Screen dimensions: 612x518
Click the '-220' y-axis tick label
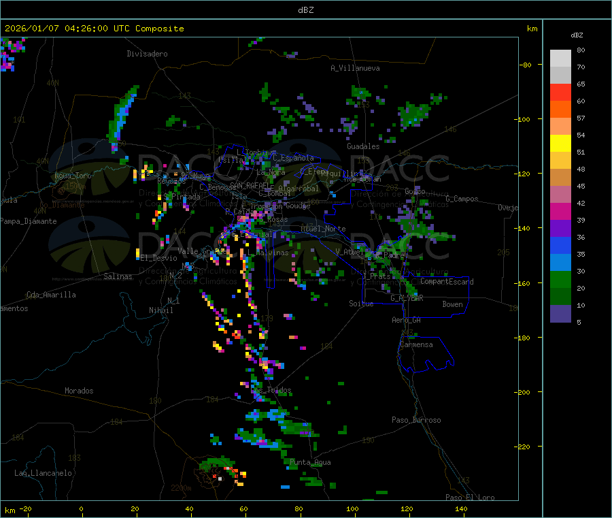click(x=524, y=447)
